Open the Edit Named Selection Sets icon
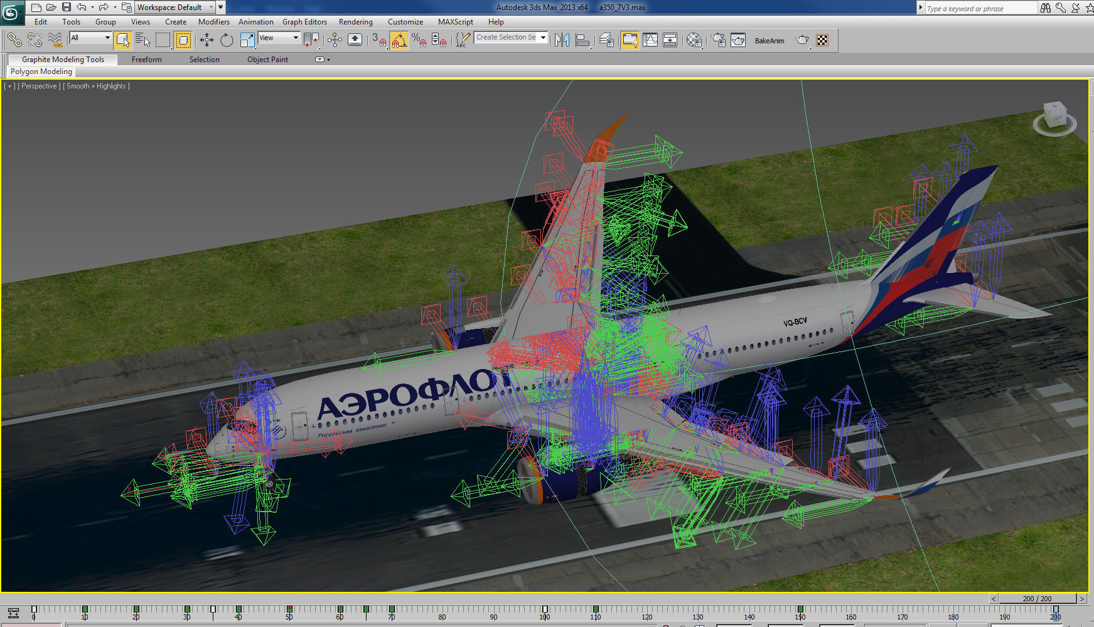This screenshot has height=627, width=1094. point(462,40)
